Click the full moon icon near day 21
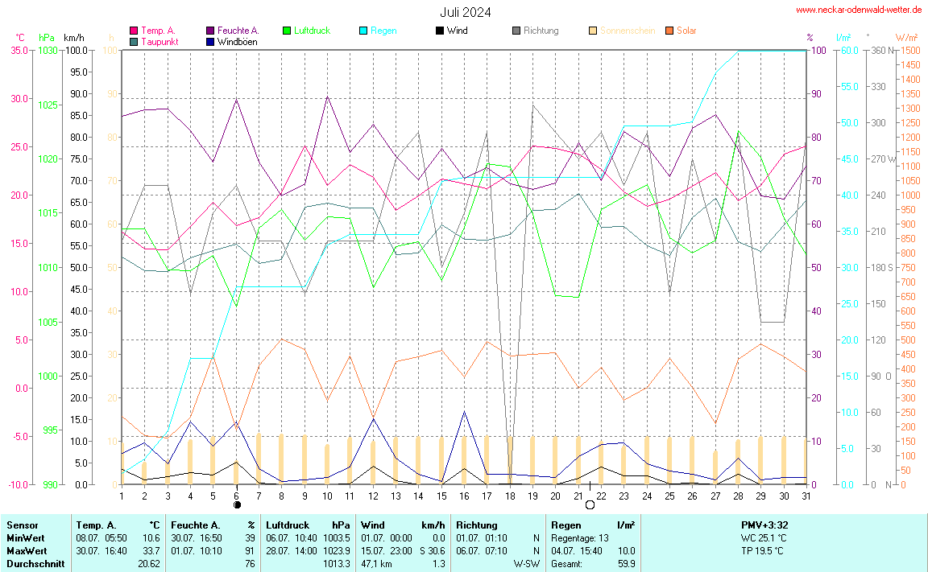The width and height of the screenshot is (928, 572). click(x=590, y=504)
